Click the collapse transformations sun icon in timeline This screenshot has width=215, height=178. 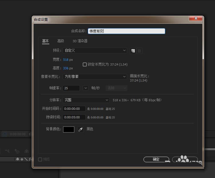(22, 159)
